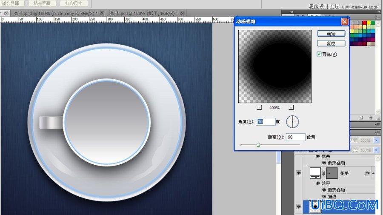Image resolution: width=383 pixels, height=215 pixels.
Task: Click the Swatches panel scroll-down arrow
Action: [378, 111]
